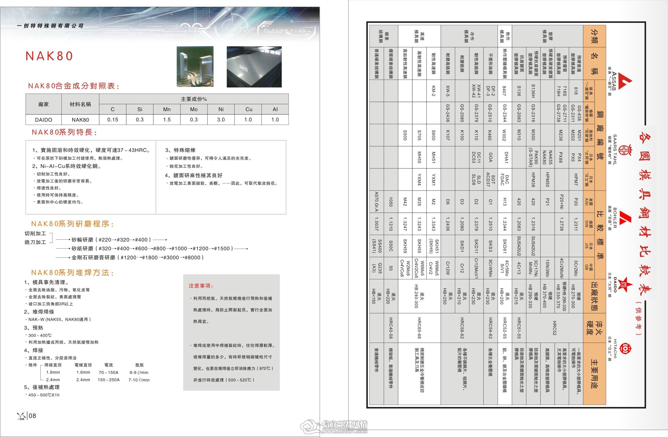The image size is (668, 437).
Task: Click the heading NAK80系列堆焊方法
Action: (x=72, y=273)
